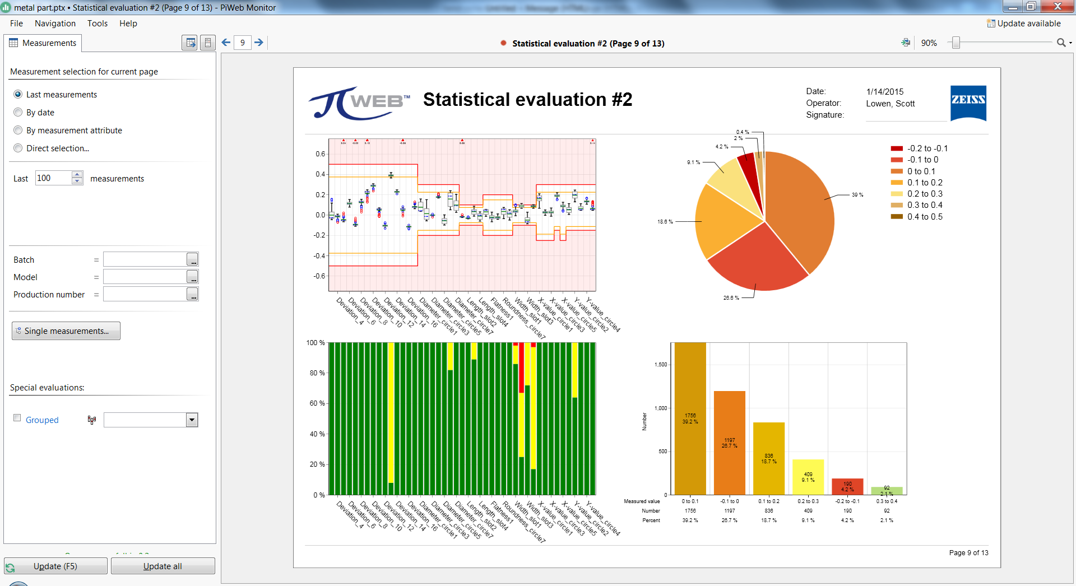Enable the Grouped checkbox

click(x=17, y=418)
